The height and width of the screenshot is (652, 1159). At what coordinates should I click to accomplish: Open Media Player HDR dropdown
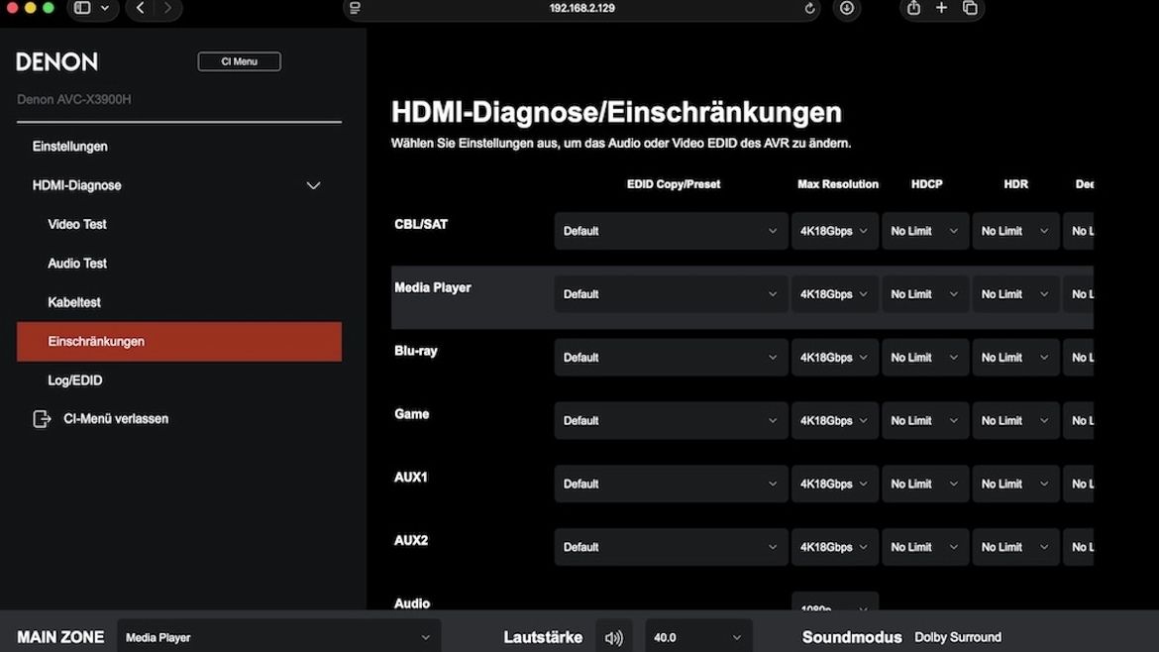pyautogui.click(x=1015, y=294)
